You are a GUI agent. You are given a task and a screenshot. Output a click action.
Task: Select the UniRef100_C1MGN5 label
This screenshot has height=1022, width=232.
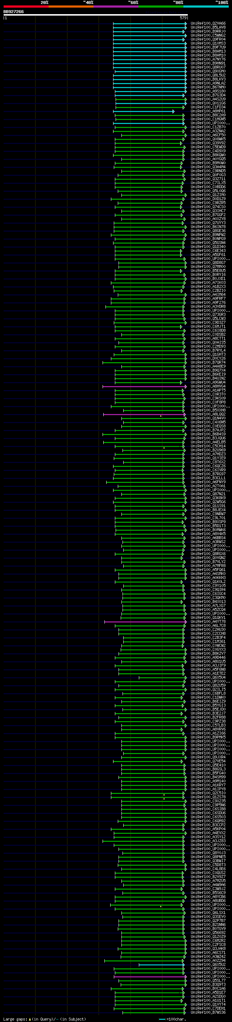point(208,119)
